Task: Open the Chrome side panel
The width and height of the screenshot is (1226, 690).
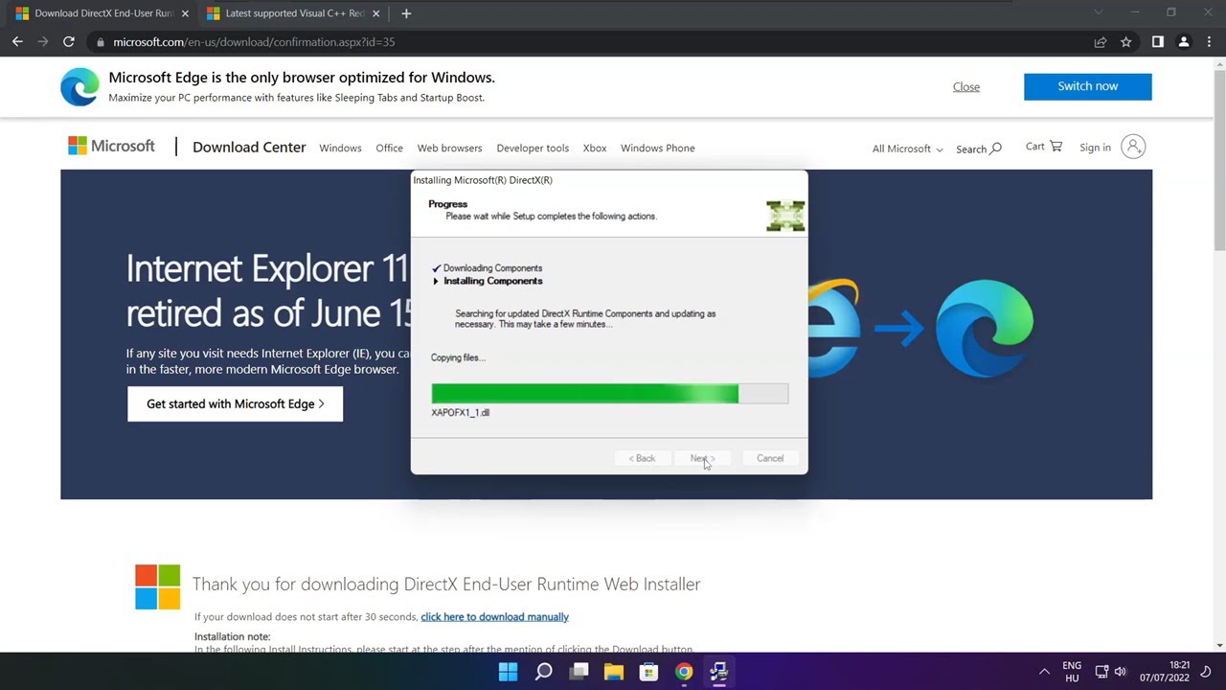Action: tap(1158, 42)
